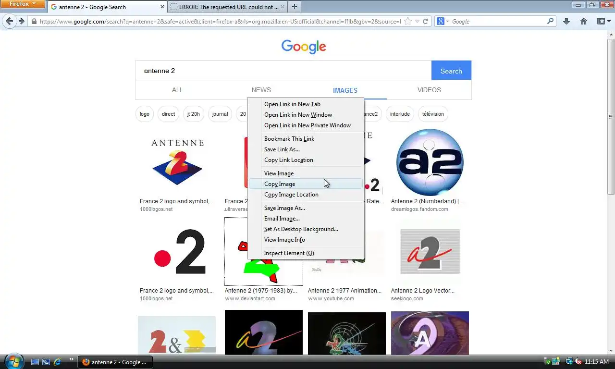The width and height of the screenshot is (615, 369).
Task: Close the ERROR tab
Action: (x=282, y=7)
